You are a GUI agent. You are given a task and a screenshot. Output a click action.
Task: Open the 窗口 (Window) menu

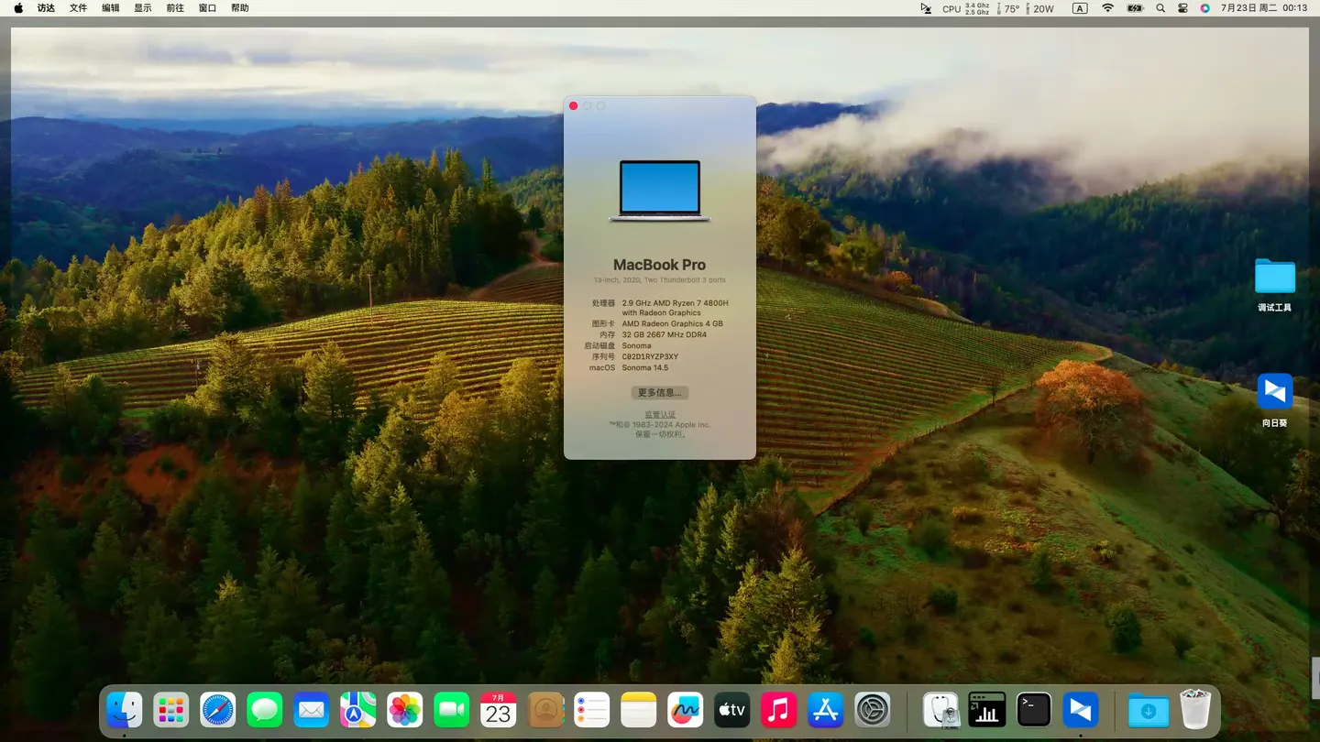(208, 8)
